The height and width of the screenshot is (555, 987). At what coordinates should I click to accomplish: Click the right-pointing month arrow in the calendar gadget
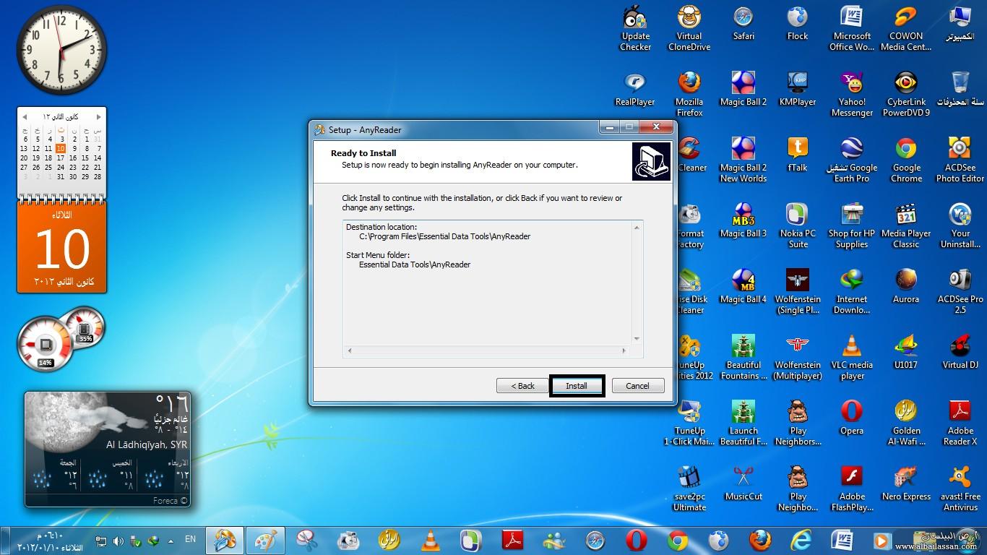pyautogui.click(x=99, y=116)
